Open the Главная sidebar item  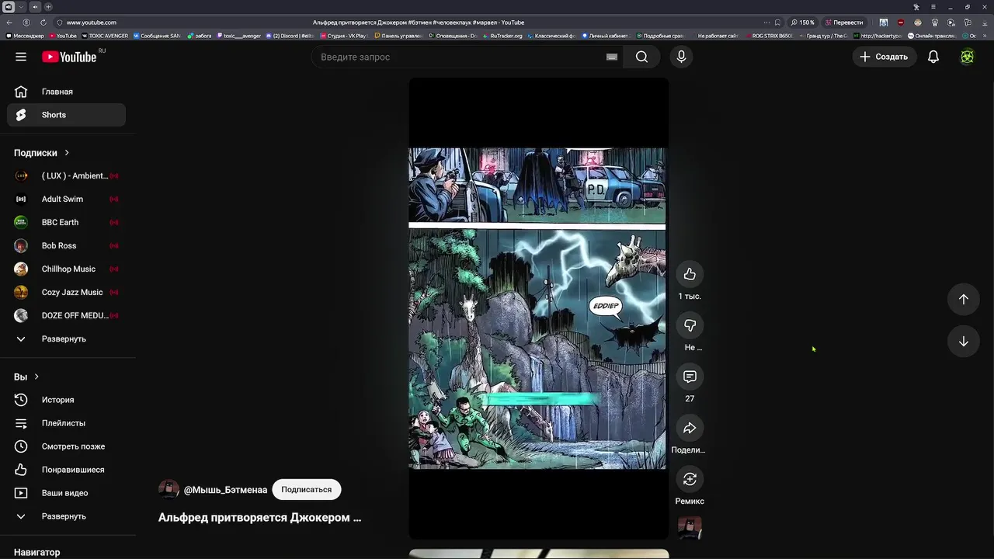67,92
